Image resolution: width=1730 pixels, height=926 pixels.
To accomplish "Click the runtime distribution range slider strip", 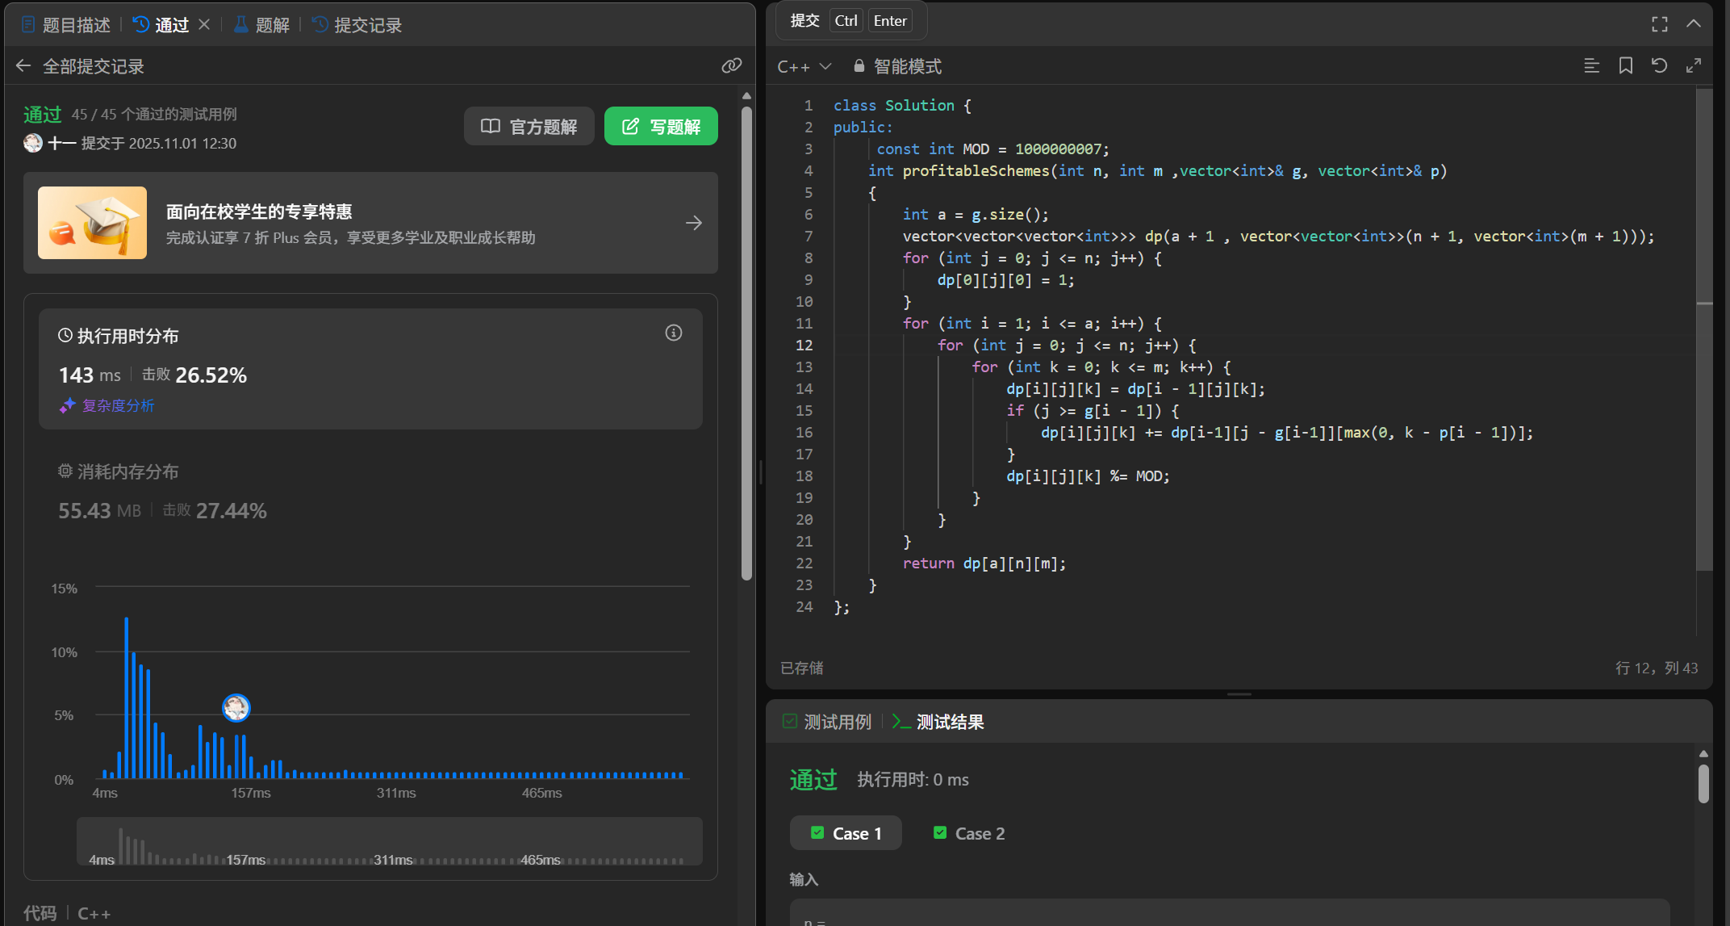I will click(389, 841).
